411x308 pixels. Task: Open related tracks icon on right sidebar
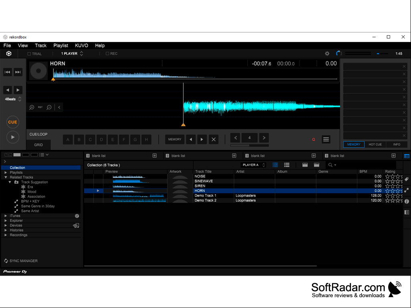tap(407, 190)
